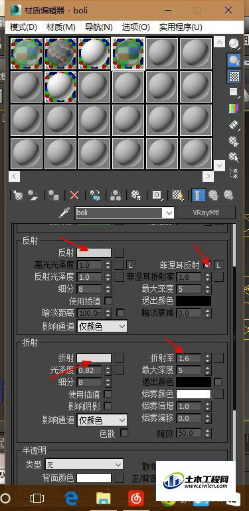The height and width of the screenshot is (511, 249).
Task: Click Select by Material icon with cursor
Action: click(234, 157)
